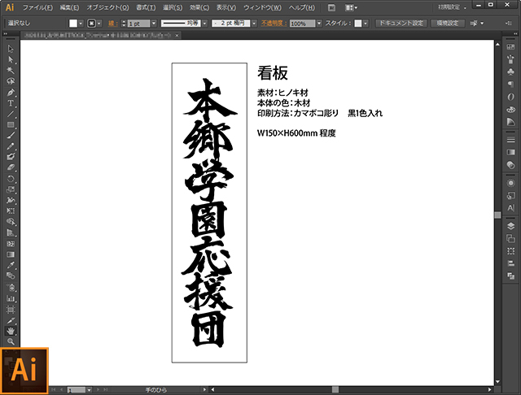Click the ドキュメント設定 button
Viewport: 521px width, 395px height.
[400, 24]
